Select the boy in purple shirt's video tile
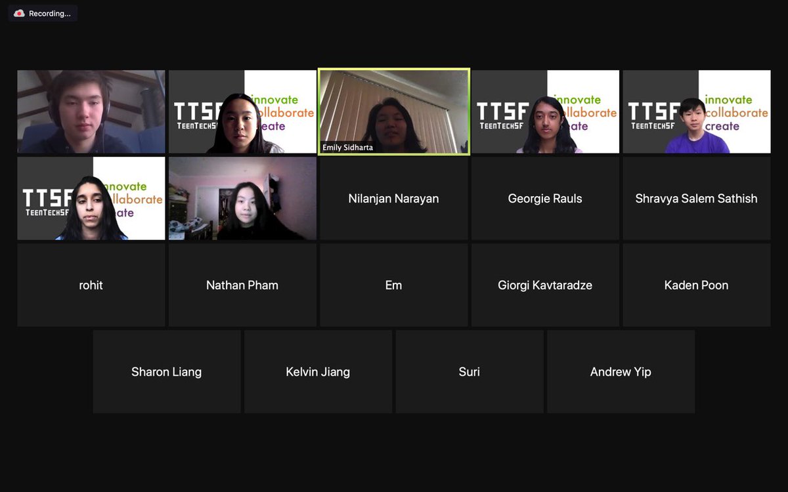This screenshot has width=788, height=492. [x=697, y=112]
